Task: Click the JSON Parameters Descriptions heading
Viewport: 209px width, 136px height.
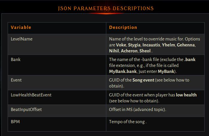Action: click(x=106, y=8)
